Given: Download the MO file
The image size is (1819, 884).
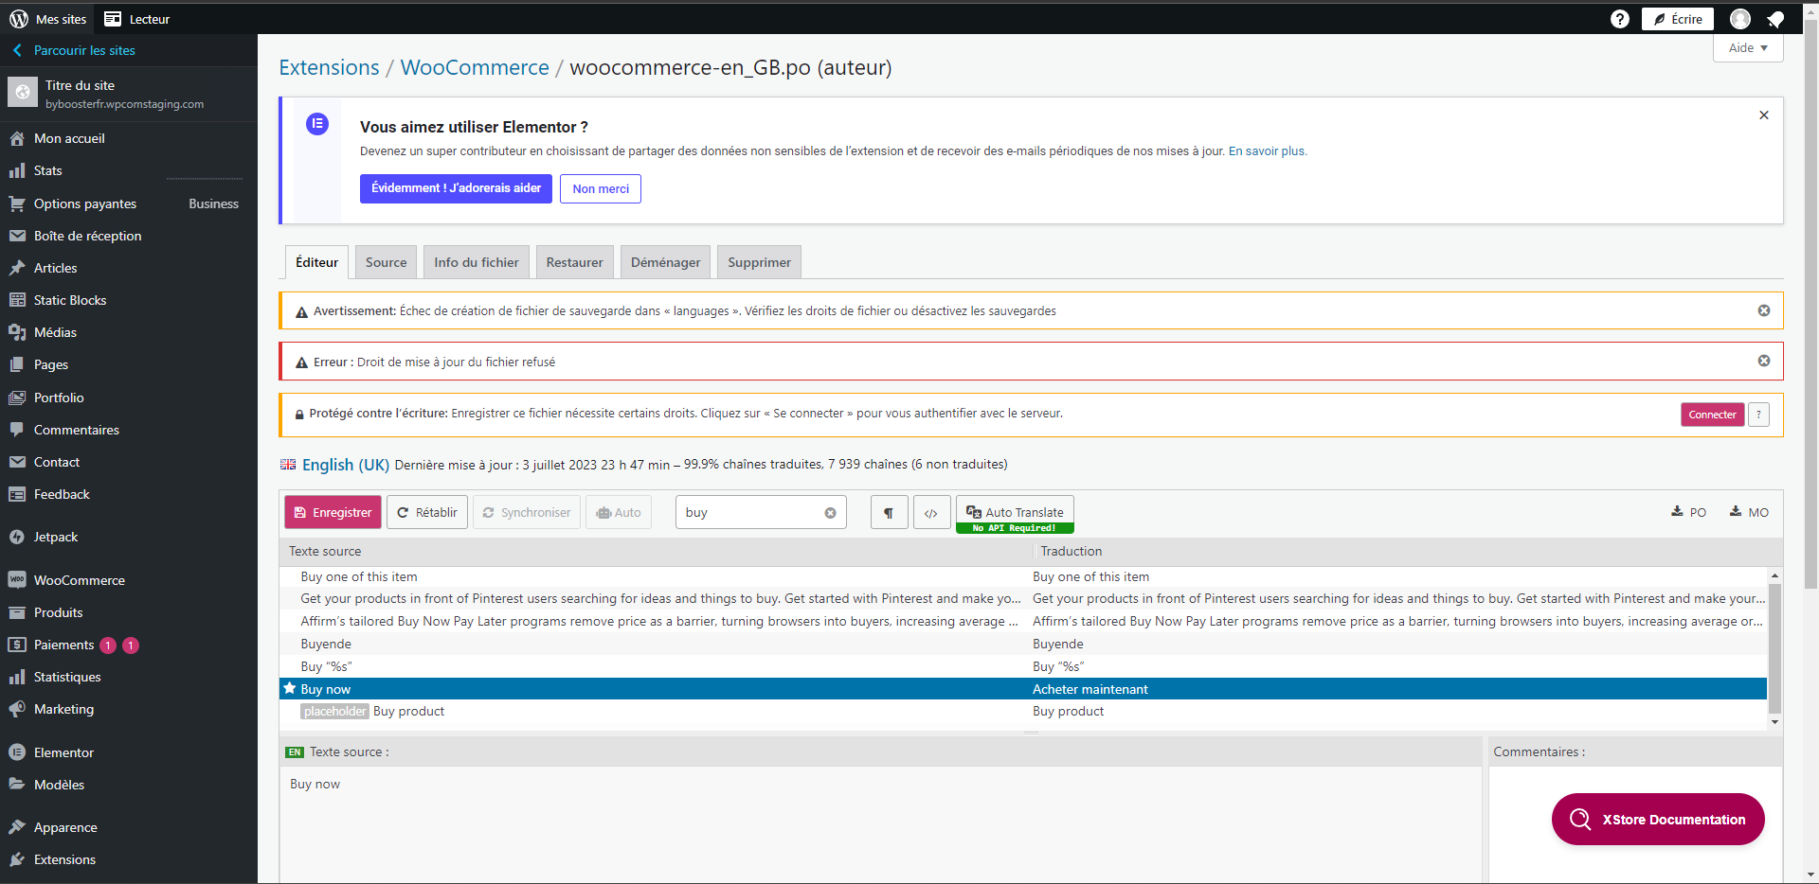Looking at the screenshot, I should (1749, 512).
